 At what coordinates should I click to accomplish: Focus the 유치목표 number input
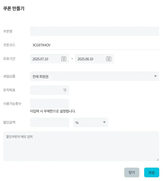(x=46, y=90)
